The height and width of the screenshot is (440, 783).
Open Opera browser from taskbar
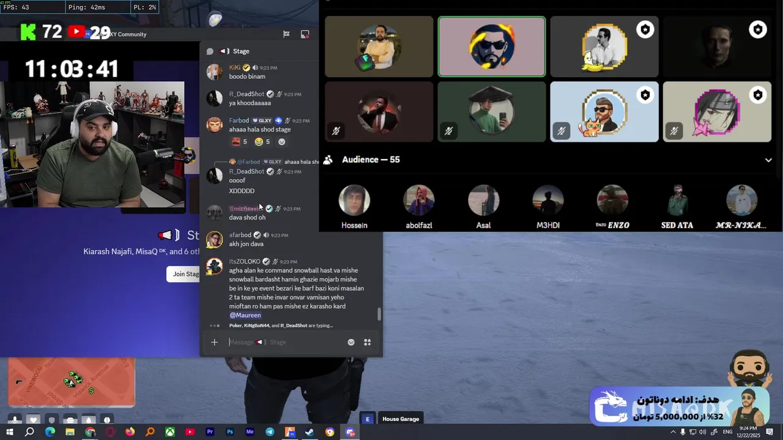click(x=110, y=432)
